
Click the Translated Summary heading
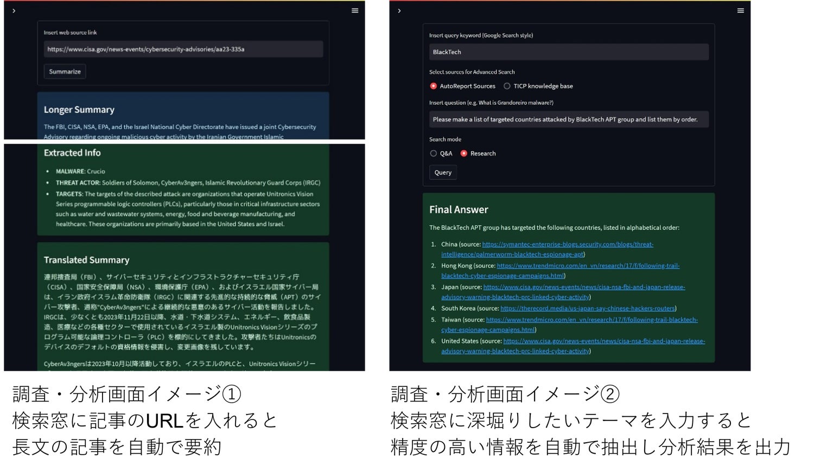(x=87, y=260)
